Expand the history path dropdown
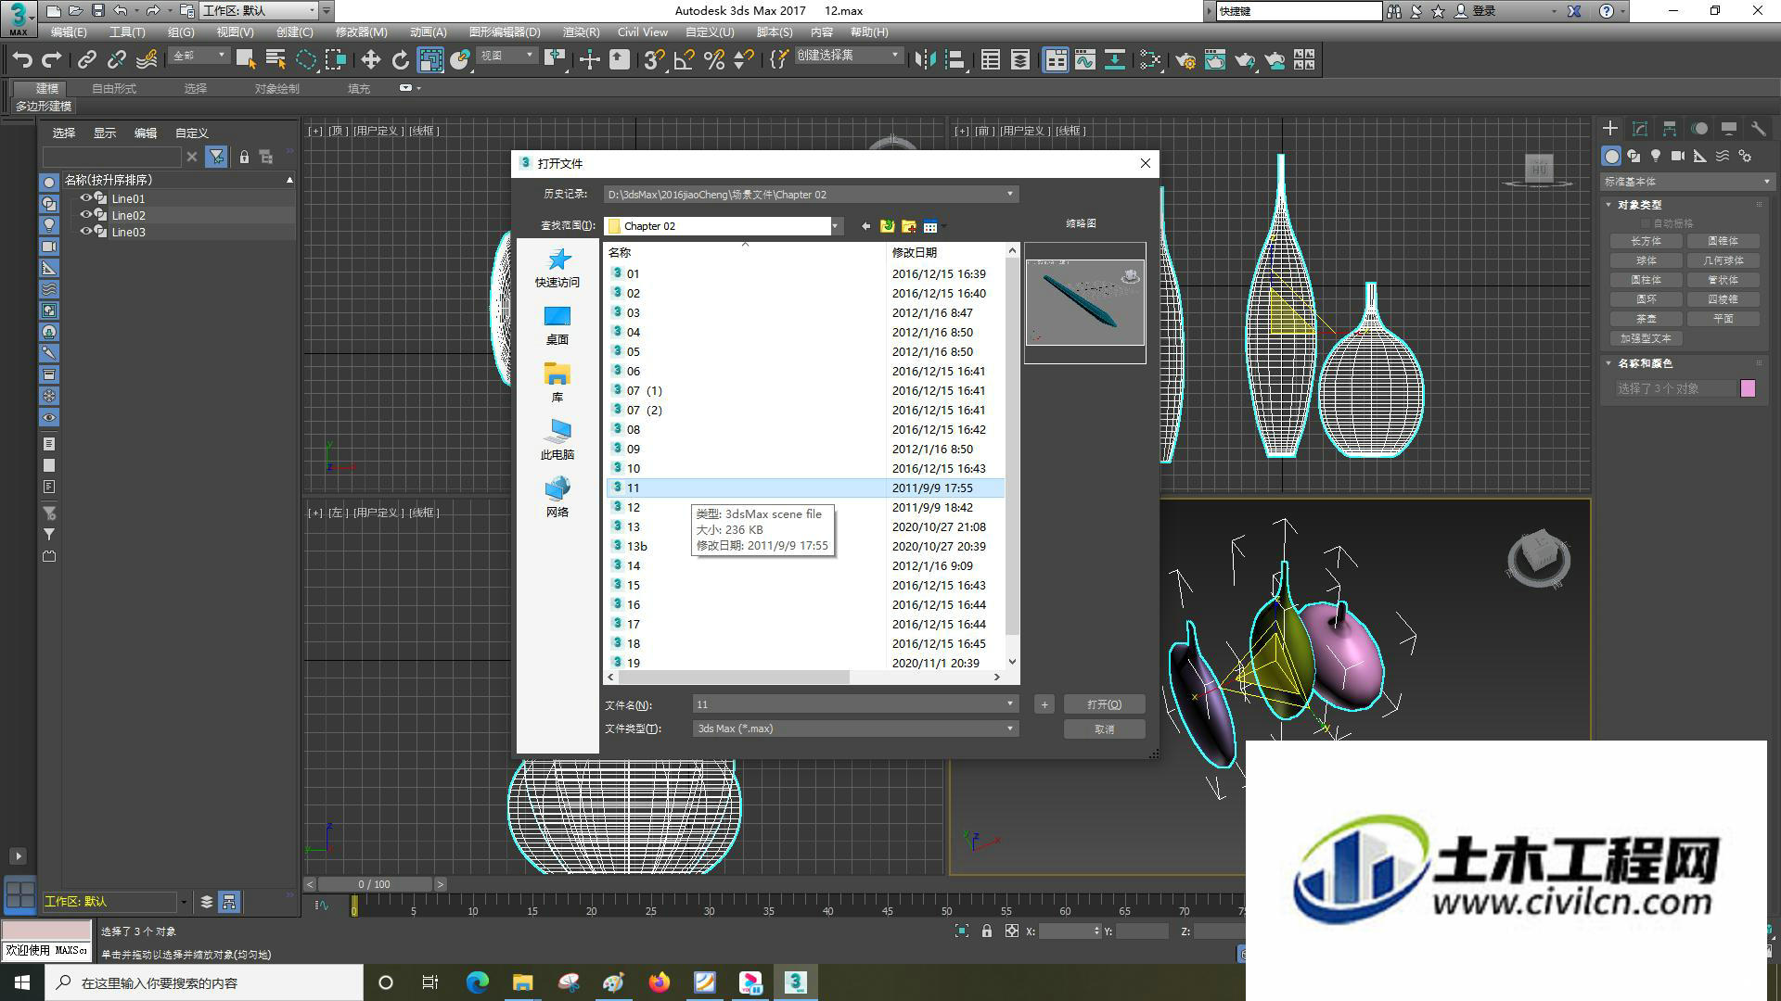 [x=1010, y=195]
